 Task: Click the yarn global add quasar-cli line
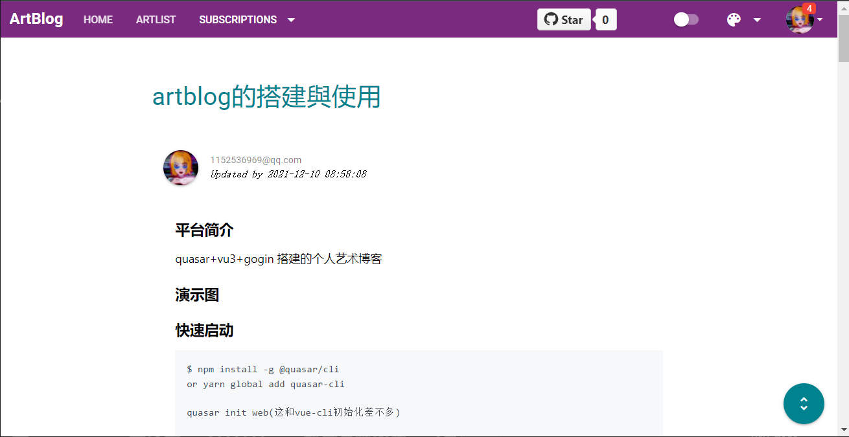[x=266, y=384]
